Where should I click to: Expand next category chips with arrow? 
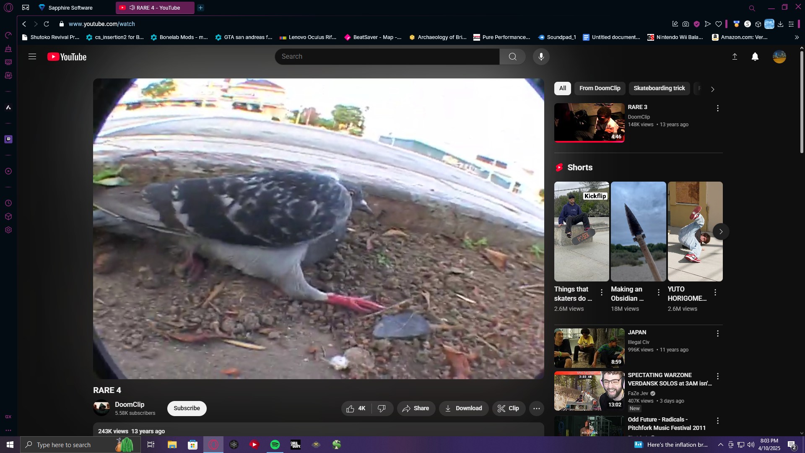tap(712, 89)
